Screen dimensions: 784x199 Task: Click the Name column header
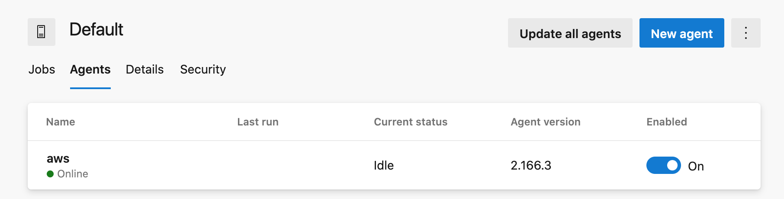tap(61, 122)
